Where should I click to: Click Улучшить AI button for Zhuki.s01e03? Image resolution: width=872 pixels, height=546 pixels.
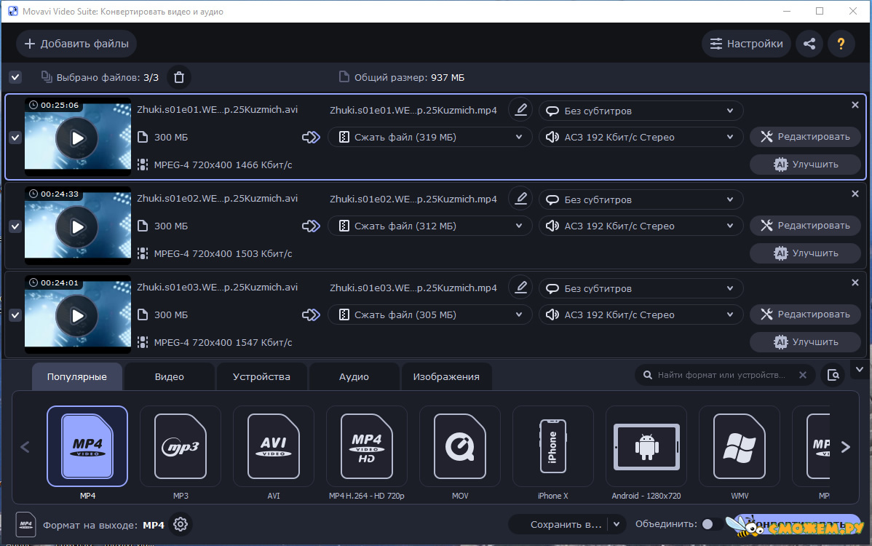[805, 342]
